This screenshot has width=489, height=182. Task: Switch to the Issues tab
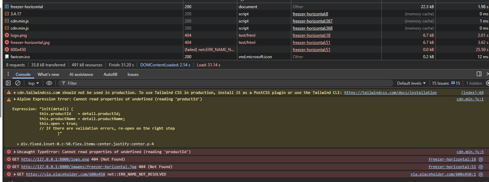[x=133, y=74]
